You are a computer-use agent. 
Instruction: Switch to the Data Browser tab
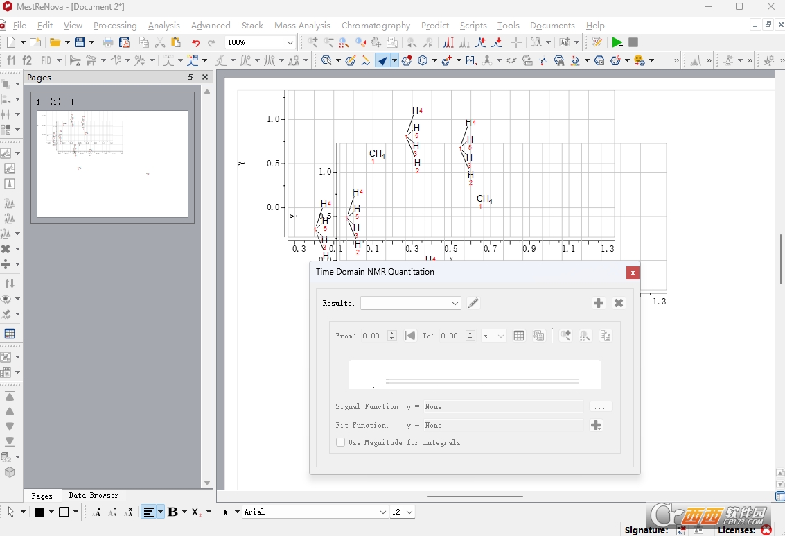click(x=94, y=495)
